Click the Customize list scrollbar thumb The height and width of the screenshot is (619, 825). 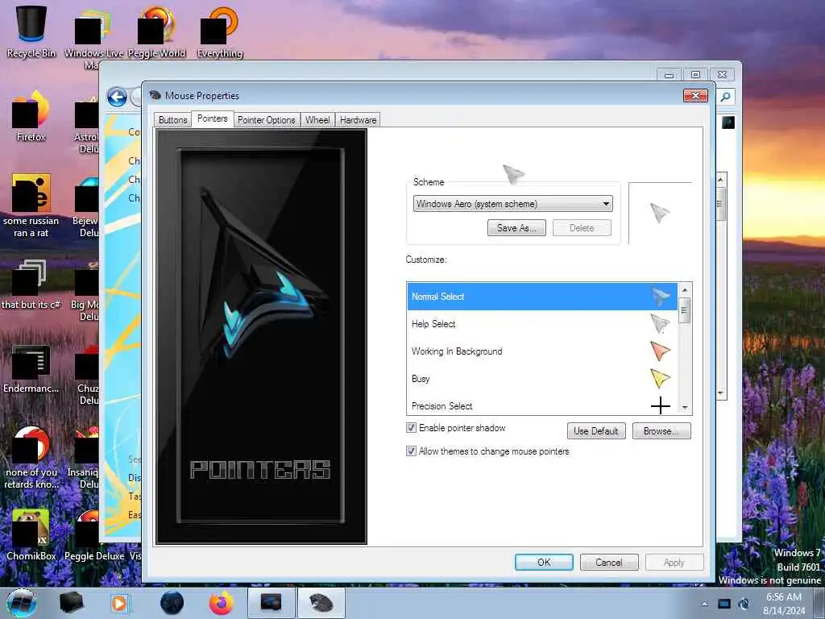point(685,310)
